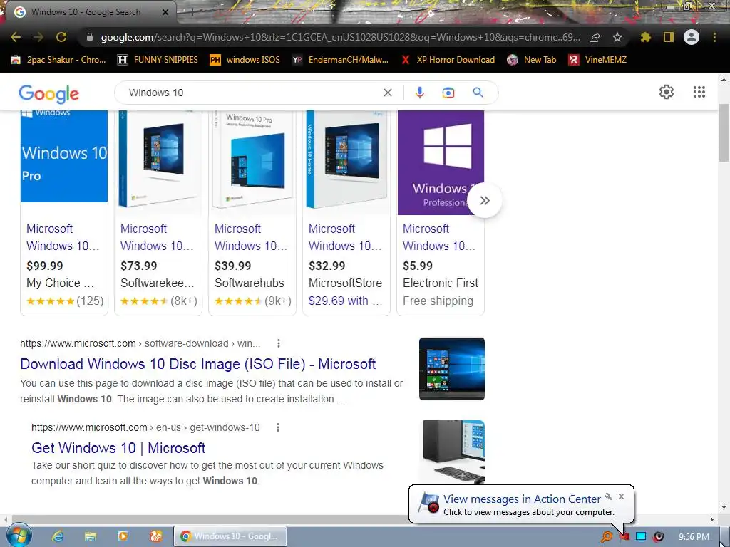Click the laptop thumbnail beside ISO result
The height and width of the screenshot is (547, 730).
click(x=451, y=369)
